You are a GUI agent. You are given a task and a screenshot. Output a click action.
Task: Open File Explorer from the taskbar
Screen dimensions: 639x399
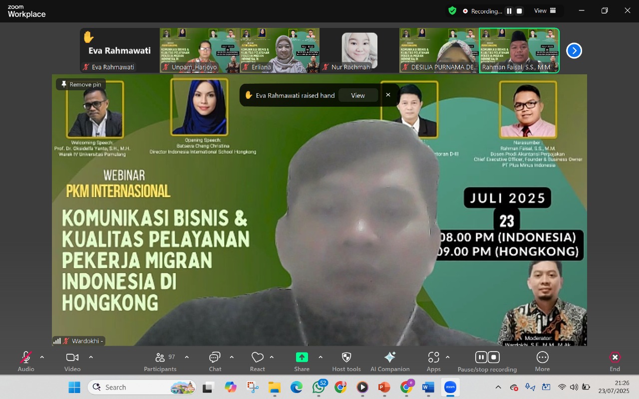275,387
